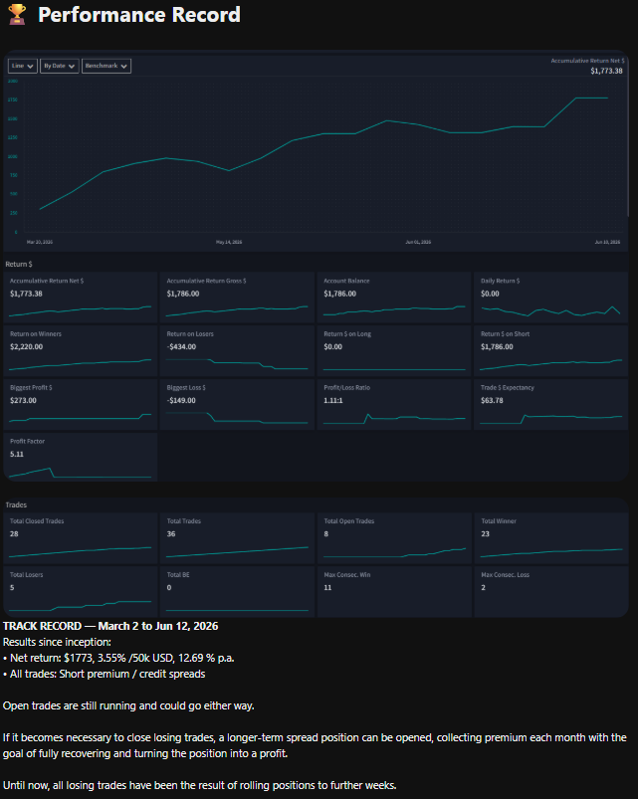Select the Profit Factor card
This screenshot has height=799, width=638.
(81, 457)
